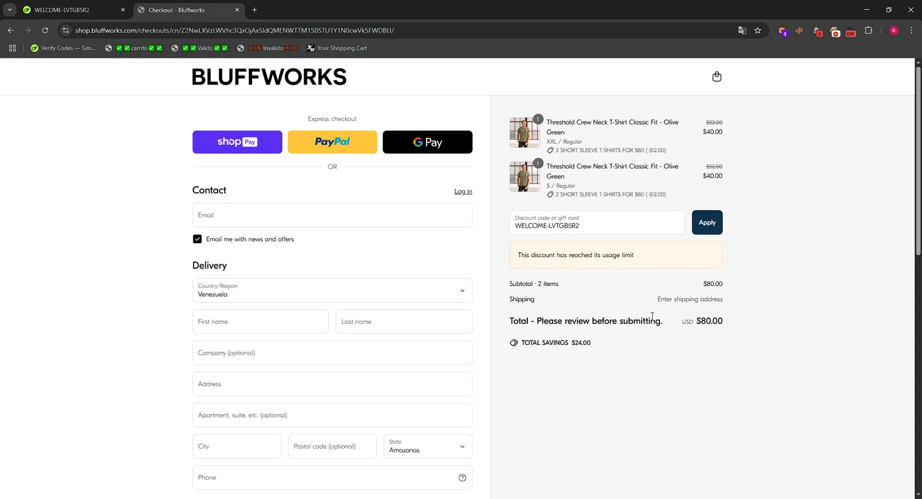Click the phone field help question icon
This screenshot has width=922, height=499.
coord(462,478)
